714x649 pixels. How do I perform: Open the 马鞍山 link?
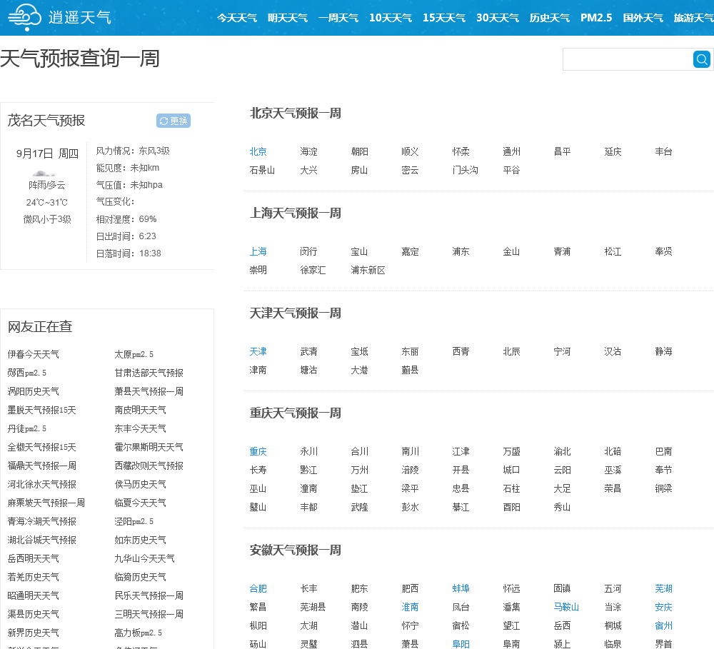tap(566, 608)
